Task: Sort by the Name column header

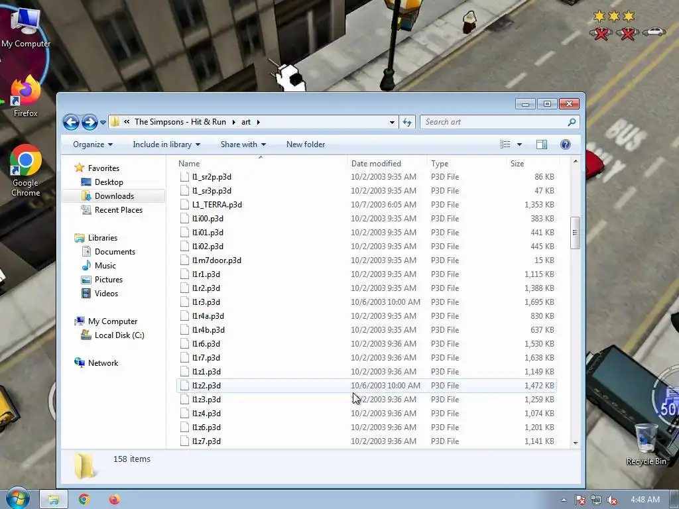Action: click(x=261, y=164)
